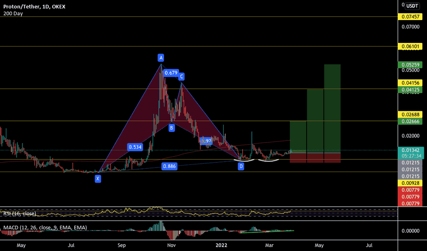Select the 200 Day indicator label

[x=13, y=14]
